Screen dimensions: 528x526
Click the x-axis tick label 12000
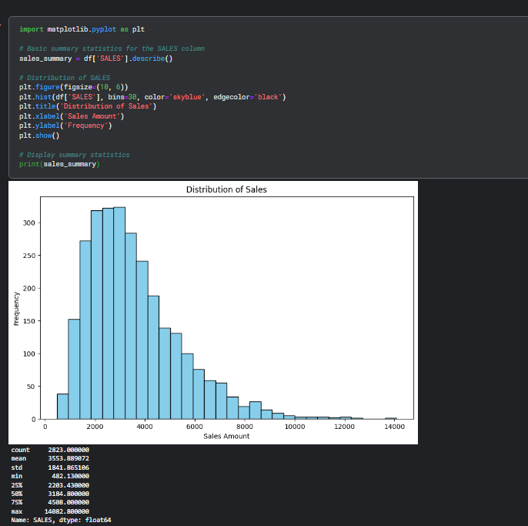(x=345, y=427)
